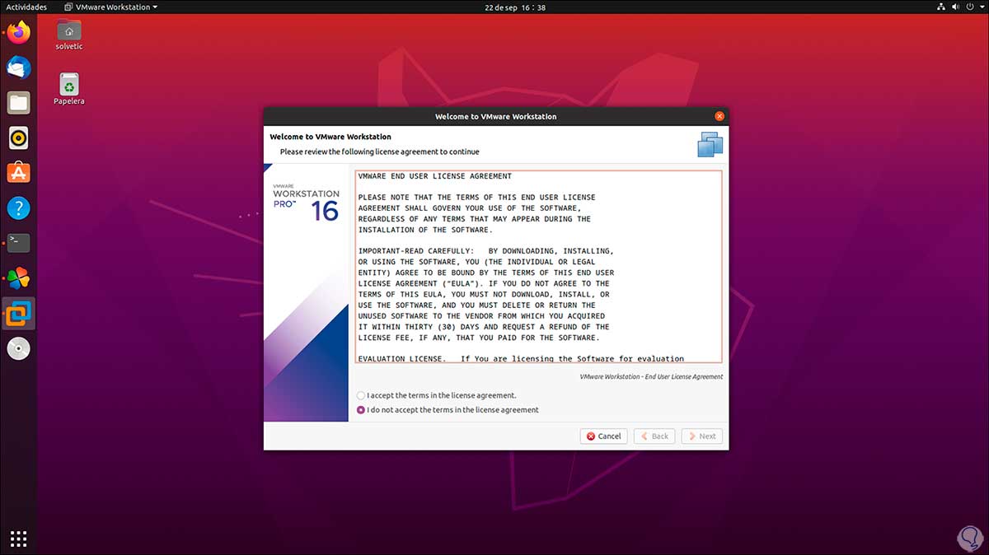Launch Thunderbird mail from the dock
Image resolution: width=989 pixels, height=555 pixels.
coord(18,68)
